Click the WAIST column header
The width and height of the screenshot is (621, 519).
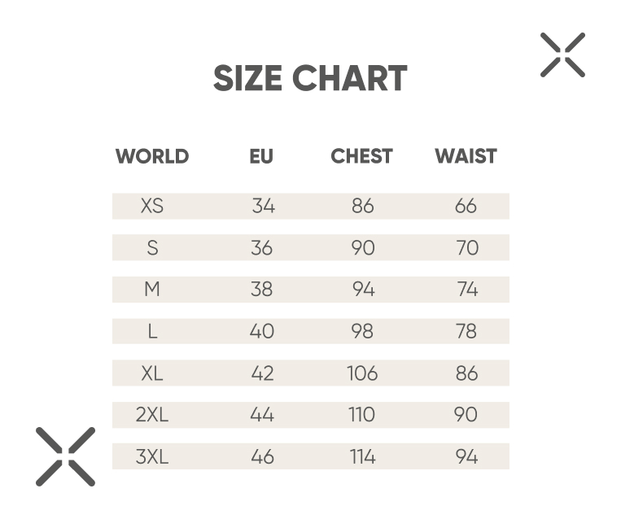coord(466,156)
